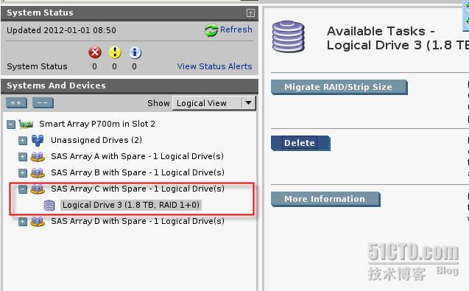Image resolution: width=469 pixels, height=291 pixels.
Task: Collapse Smart Array P700m in Slot 2
Action: point(11,125)
